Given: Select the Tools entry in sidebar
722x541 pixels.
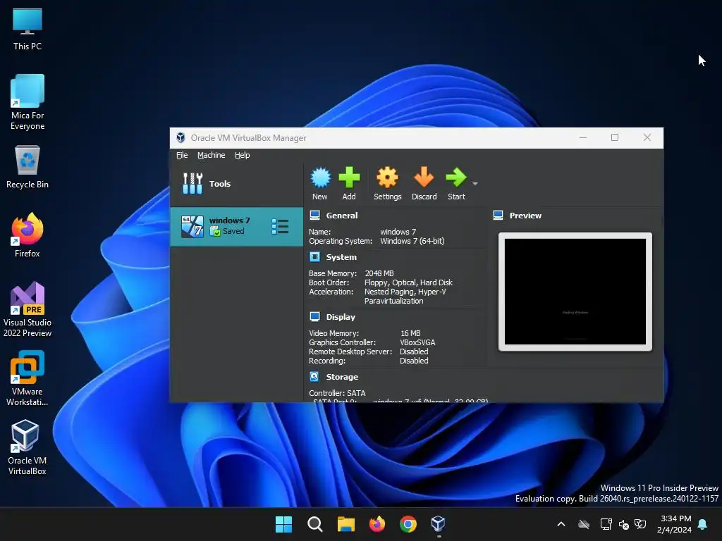Looking at the screenshot, I should [236, 184].
